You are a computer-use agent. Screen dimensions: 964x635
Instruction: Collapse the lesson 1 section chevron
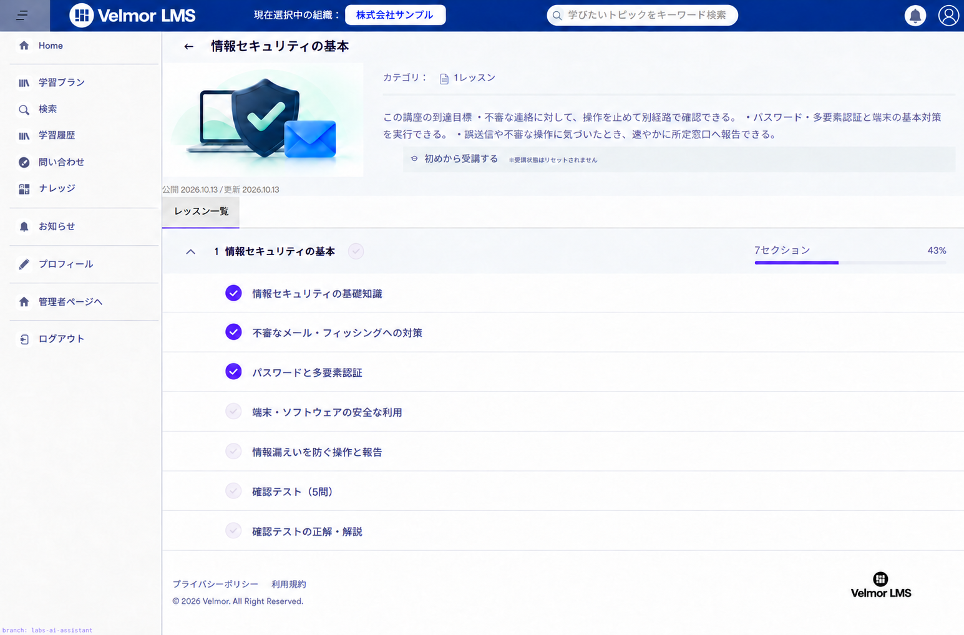pos(191,252)
